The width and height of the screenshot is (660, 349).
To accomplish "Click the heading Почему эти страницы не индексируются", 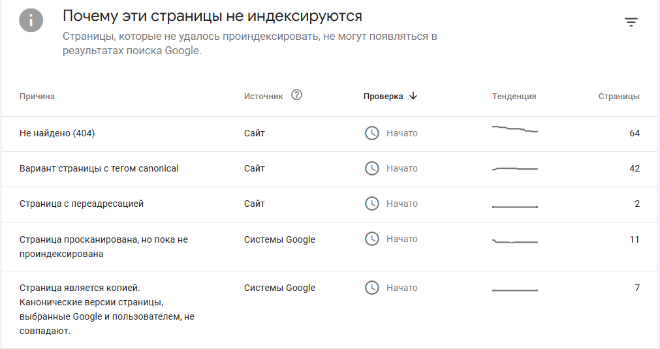I will click(x=212, y=16).
